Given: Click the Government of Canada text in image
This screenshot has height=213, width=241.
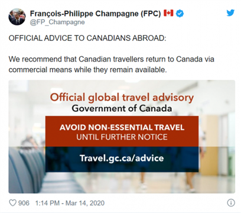Looking at the screenshot, I should pos(122,108).
